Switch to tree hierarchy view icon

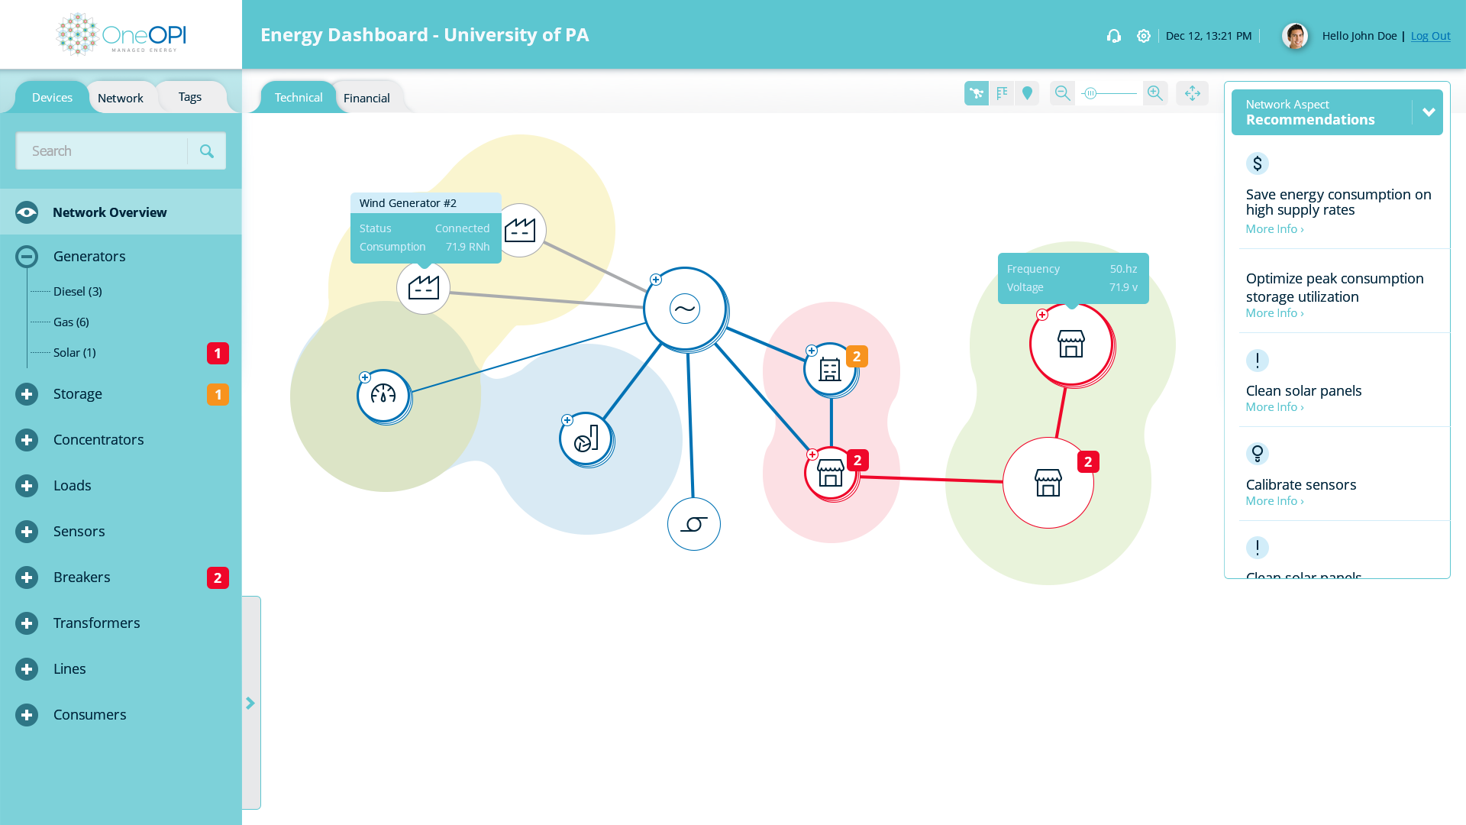click(x=1002, y=93)
